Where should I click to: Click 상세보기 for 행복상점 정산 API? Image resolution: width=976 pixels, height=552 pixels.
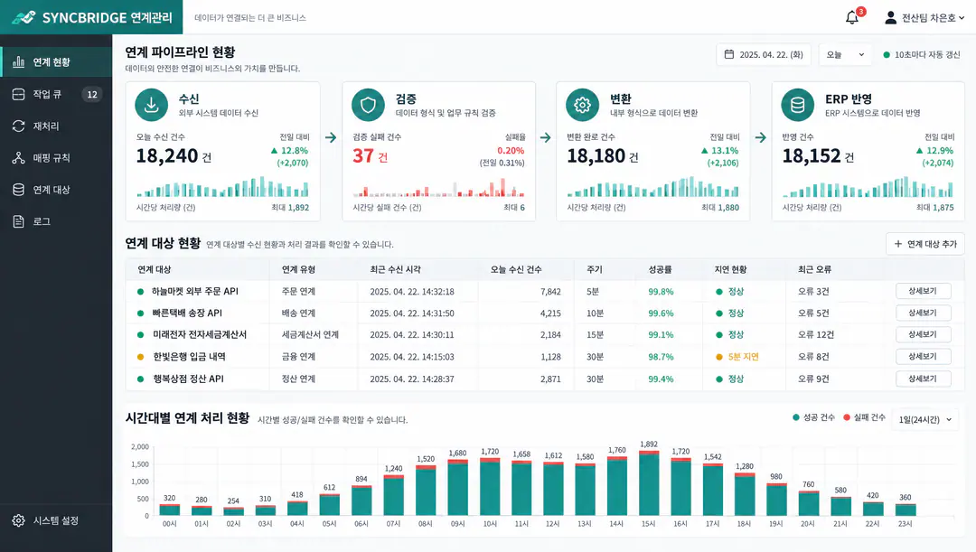(923, 379)
